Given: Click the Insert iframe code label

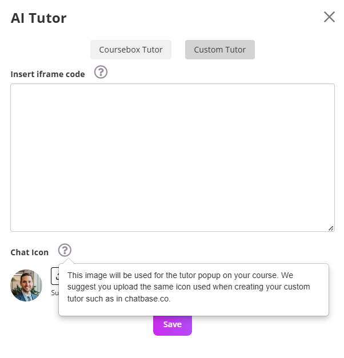Looking at the screenshot, I should pos(47,74).
